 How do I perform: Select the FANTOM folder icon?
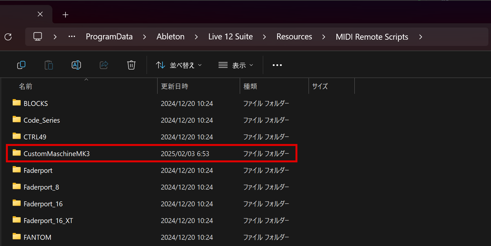[x=17, y=236]
